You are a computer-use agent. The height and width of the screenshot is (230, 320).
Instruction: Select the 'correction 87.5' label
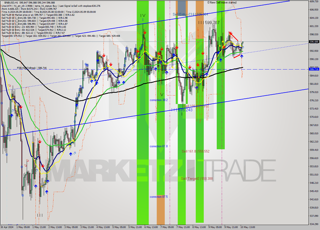(158, 197)
